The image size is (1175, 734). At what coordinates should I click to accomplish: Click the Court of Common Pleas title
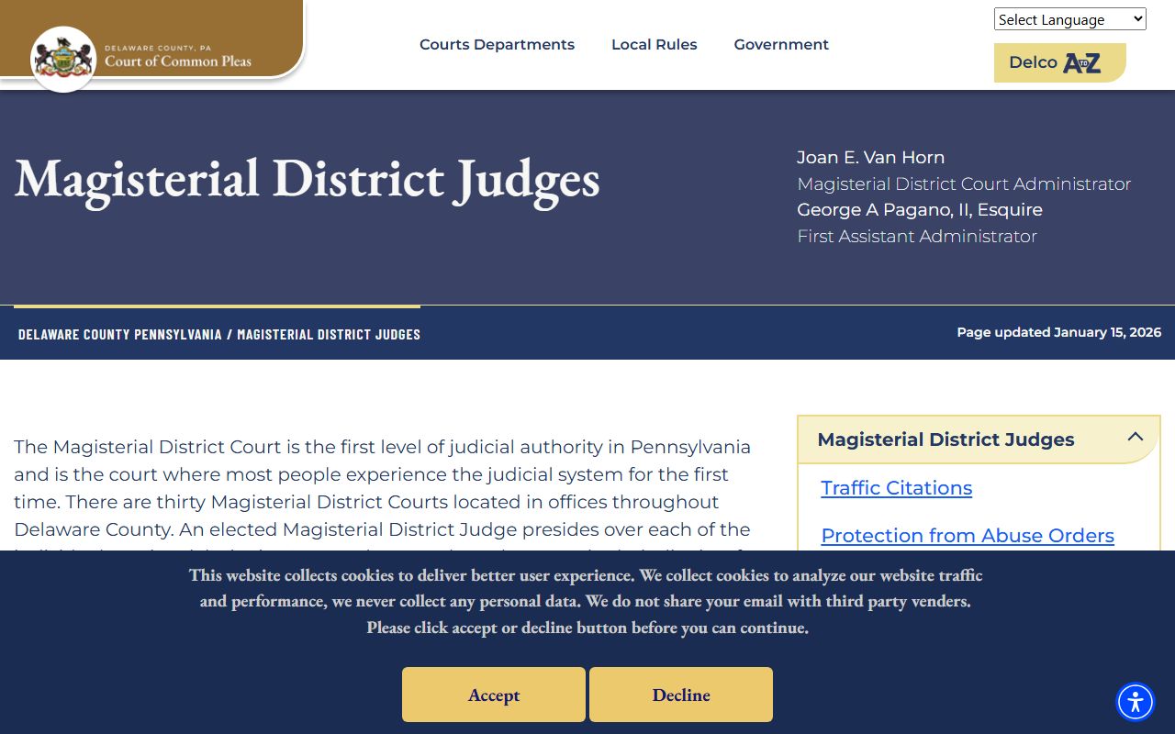coord(178,61)
